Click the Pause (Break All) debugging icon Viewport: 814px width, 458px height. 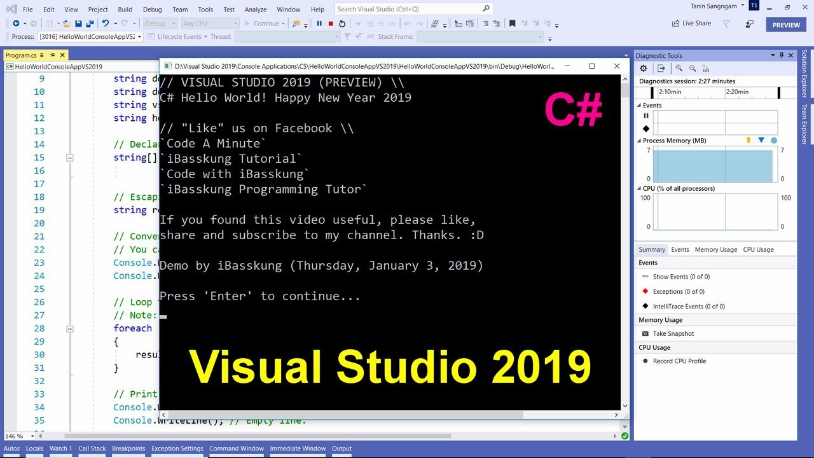click(x=319, y=24)
